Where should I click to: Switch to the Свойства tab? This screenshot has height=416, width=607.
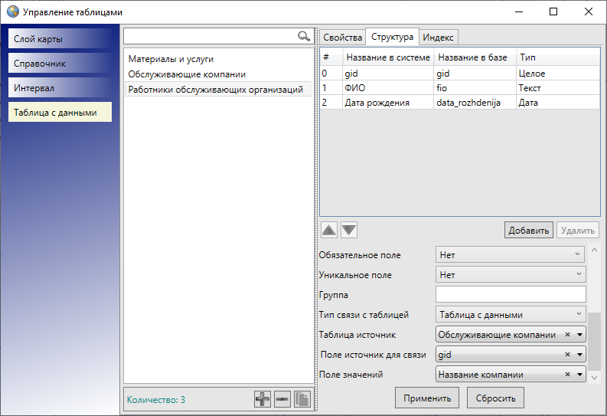click(x=341, y=38)
